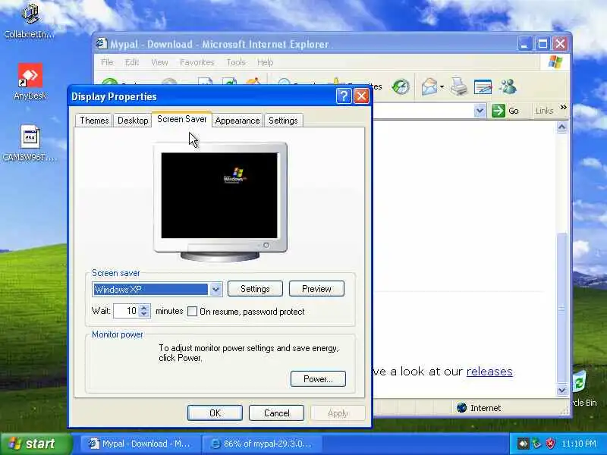The height and width of the screenshot is (455, 607).
Task: Open the IE address bar dropdown arrow
Action: coord(480,111)
